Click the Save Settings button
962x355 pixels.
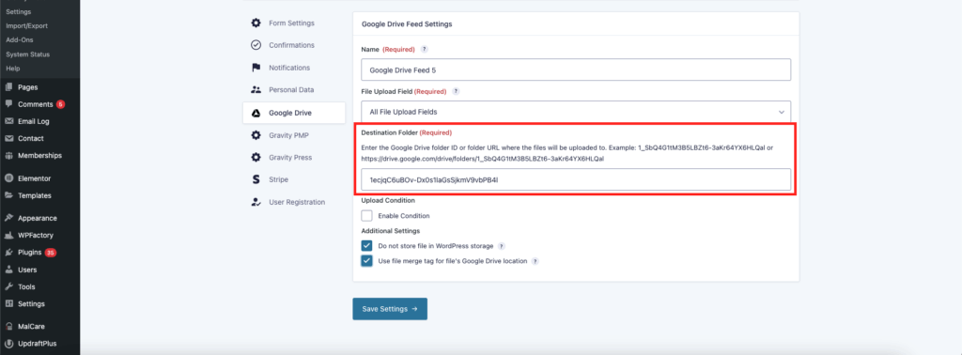coord(390,309)
